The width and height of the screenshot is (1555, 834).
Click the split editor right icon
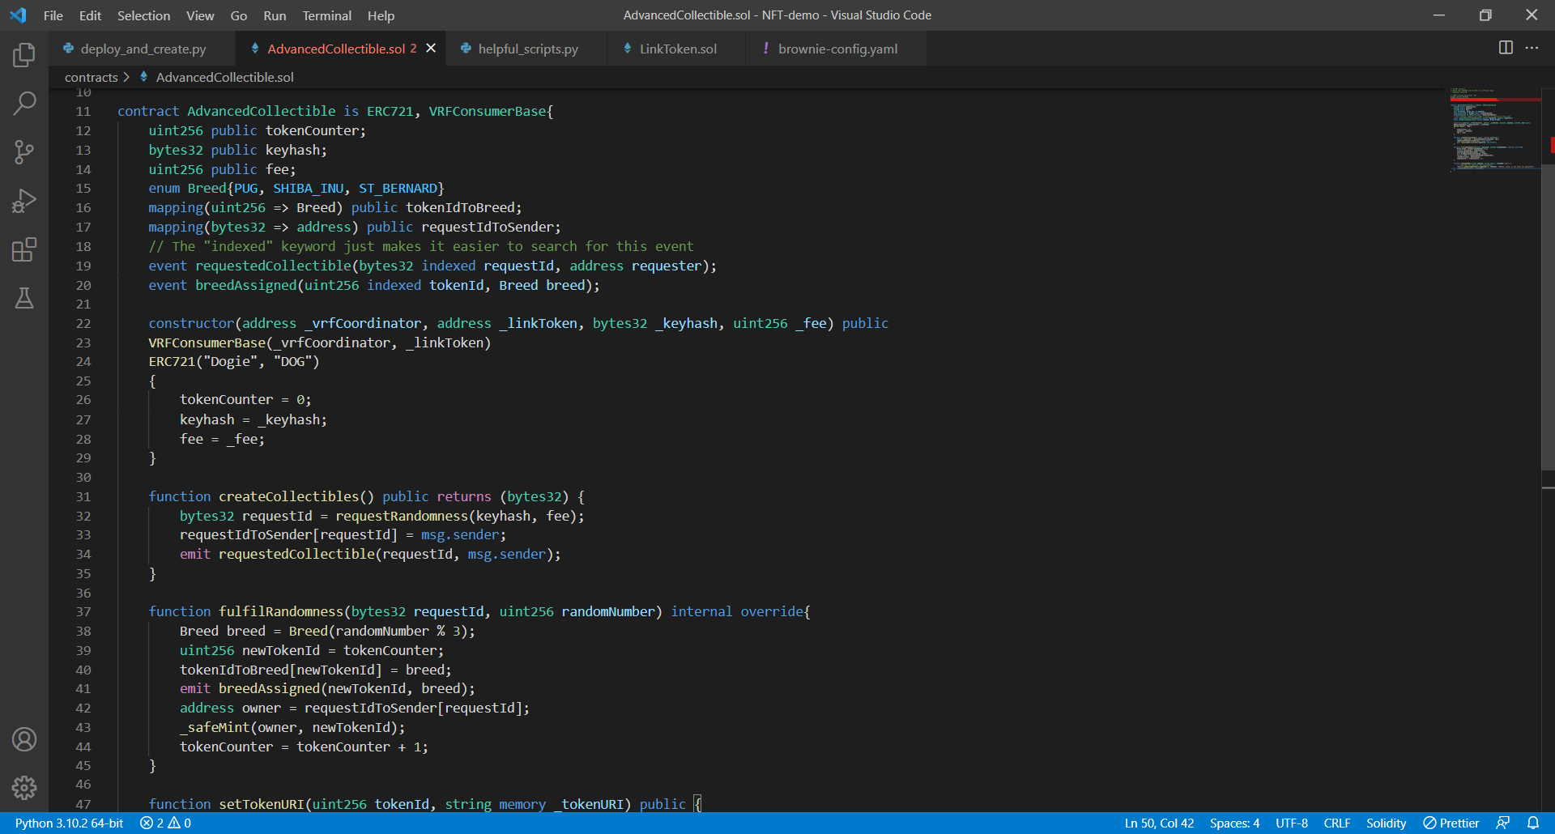coord(1506,48)
